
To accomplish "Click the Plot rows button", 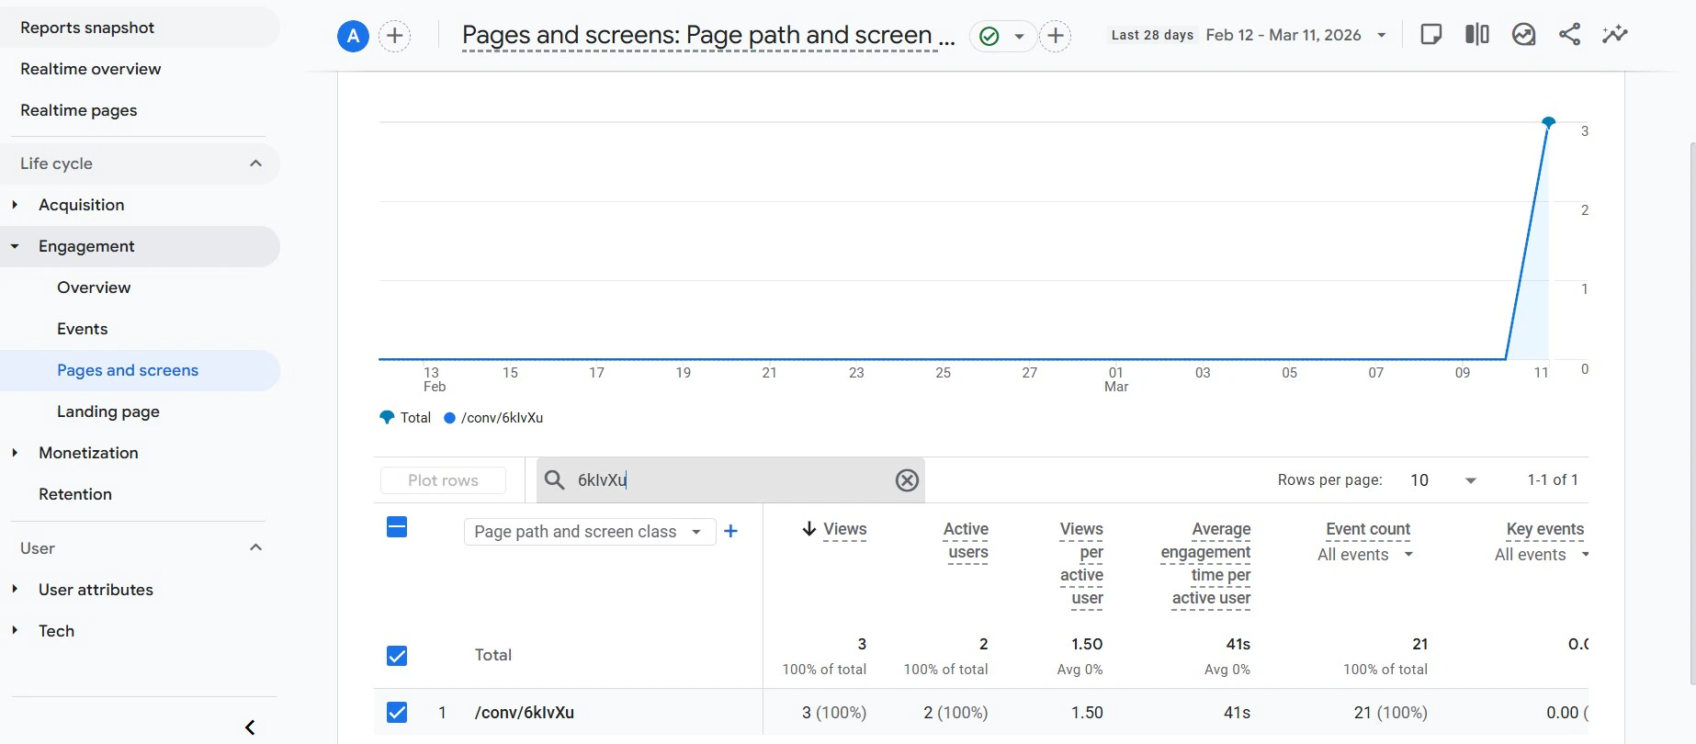I will coord(443,480).
